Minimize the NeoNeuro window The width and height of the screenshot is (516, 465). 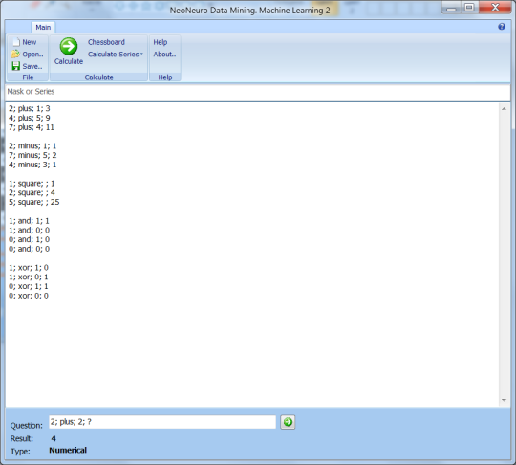(x=451, y=8)
